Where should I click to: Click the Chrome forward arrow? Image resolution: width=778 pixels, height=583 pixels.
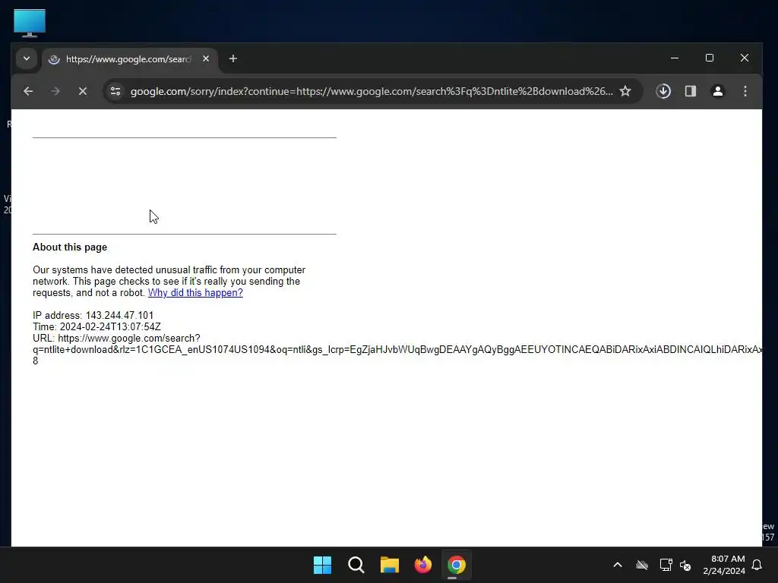coord(55,91)
